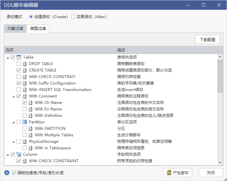The image size is (227, 181).
Task: Enable With INSERT SQL Transformation checkbox
Action: coord(19,90)
